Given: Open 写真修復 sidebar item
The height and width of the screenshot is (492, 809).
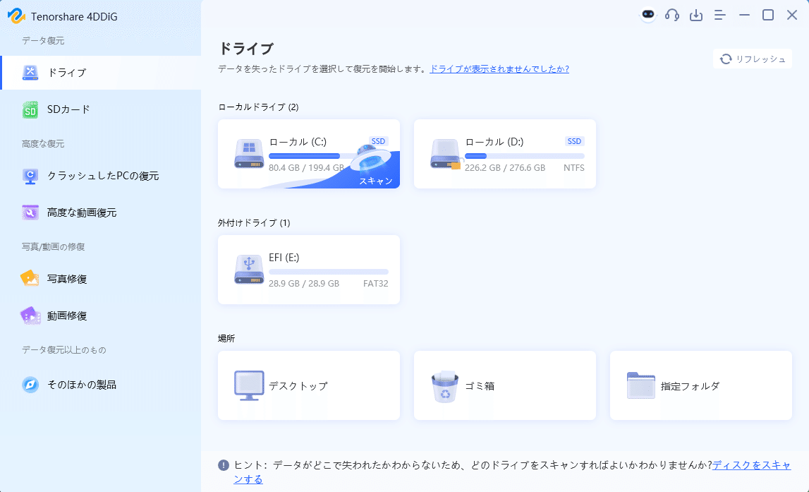Looking at the screenshot, I should pyautogui.click(x=101, y=280).
